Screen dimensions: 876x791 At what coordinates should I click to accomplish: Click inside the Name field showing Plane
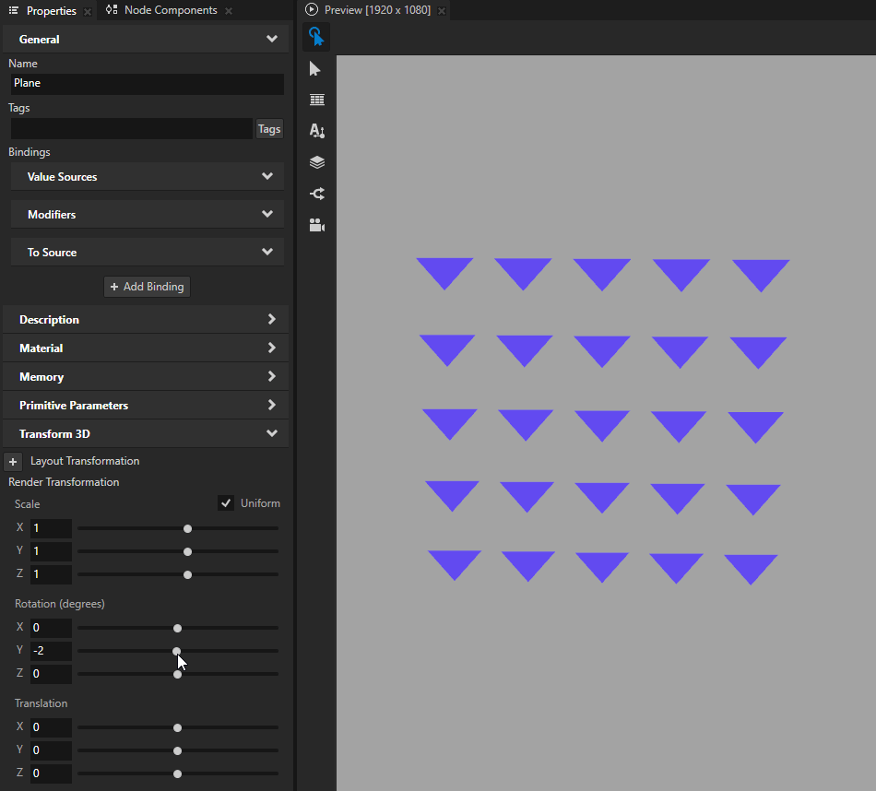[x=147, y=84]
